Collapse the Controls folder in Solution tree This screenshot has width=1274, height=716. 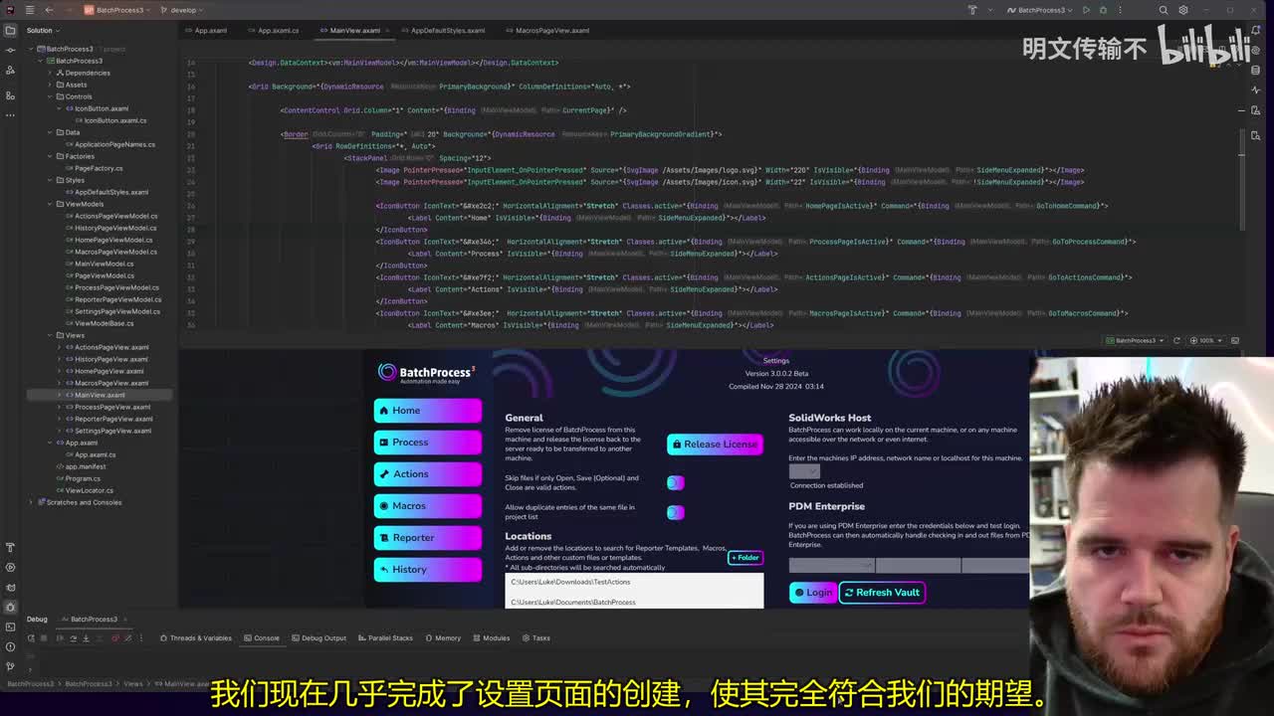click(x=50, y=96)
